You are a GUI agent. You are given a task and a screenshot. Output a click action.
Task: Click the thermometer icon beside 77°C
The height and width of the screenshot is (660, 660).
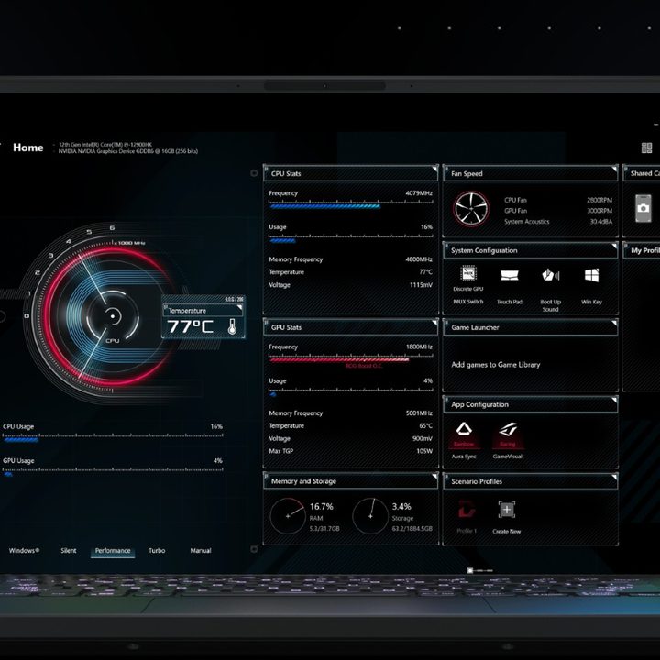232,326
